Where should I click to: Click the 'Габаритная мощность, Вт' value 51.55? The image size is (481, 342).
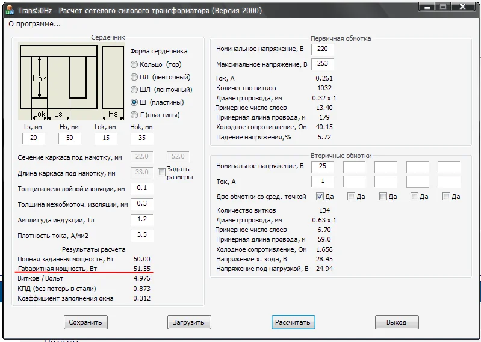pyautogui.click(x=141, y=269)
